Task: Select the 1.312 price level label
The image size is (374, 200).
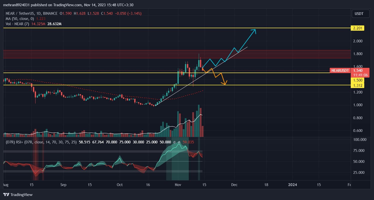Action: 357,86
